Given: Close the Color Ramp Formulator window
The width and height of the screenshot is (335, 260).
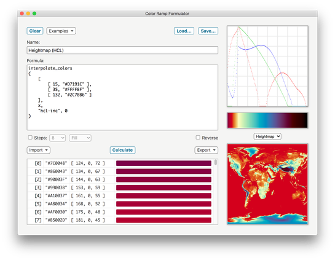Looking at the screenshot, I should pos(22,14).
